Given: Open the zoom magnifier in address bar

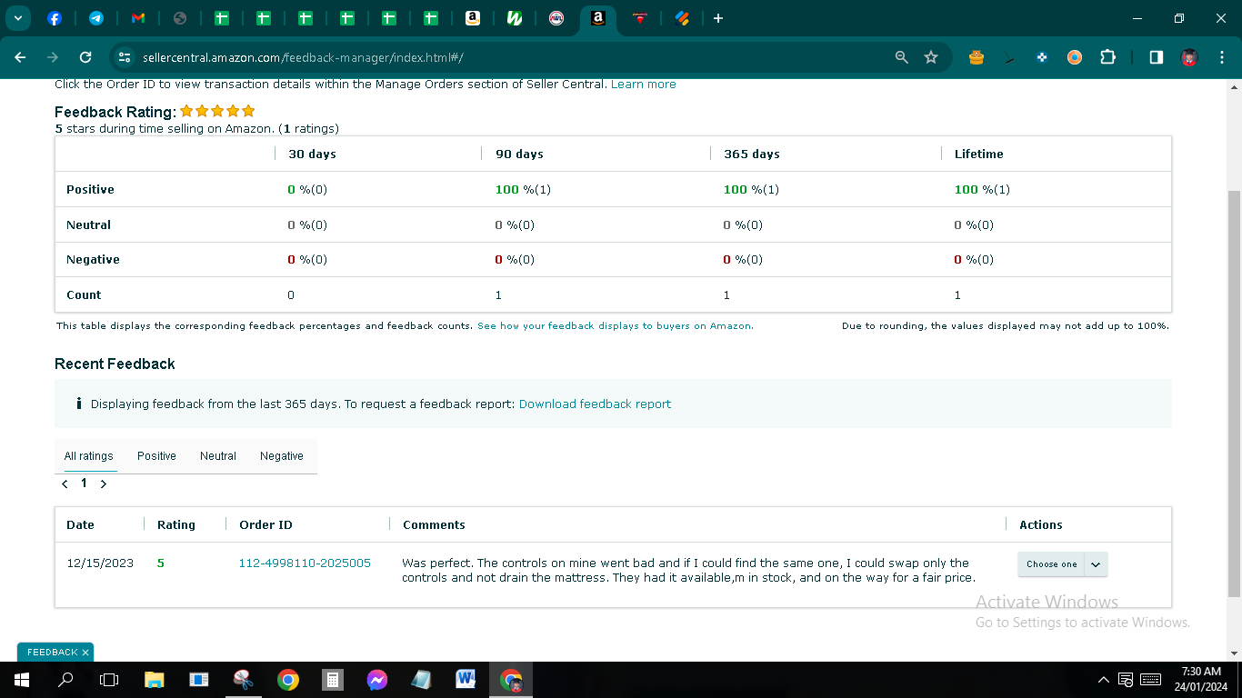Looking at the screenshot, I should click(902, 57).
